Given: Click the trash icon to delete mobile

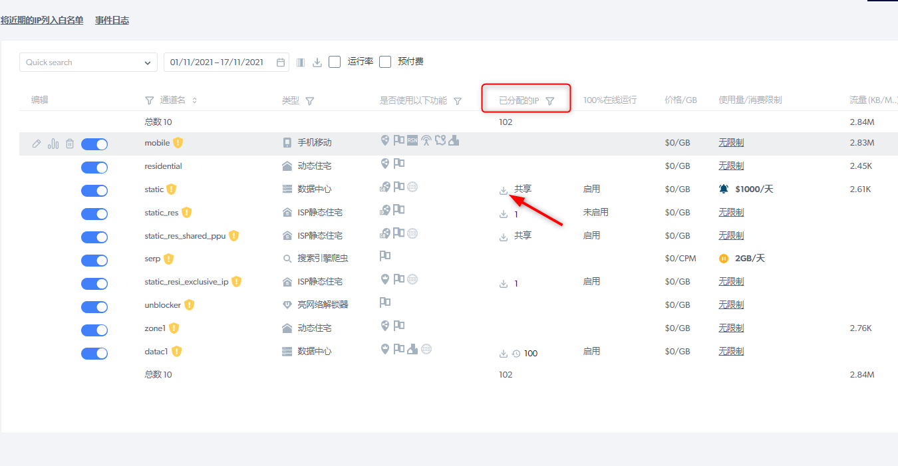Looking at the screenshot, I should (70, 144).
